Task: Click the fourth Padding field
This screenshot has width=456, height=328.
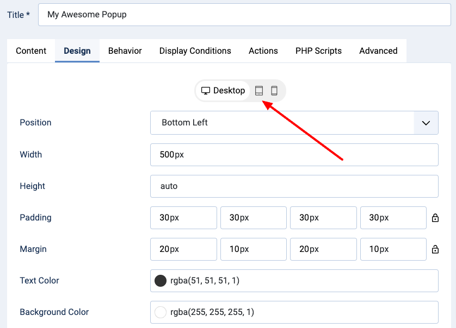Action: 393,218
